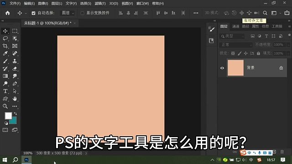Open the opacity 100% dropdown
292x164 pixels.
pos(288,45)
